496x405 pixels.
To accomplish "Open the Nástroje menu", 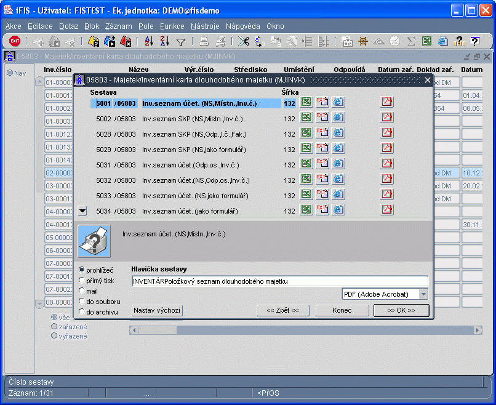I will point(205,26).
